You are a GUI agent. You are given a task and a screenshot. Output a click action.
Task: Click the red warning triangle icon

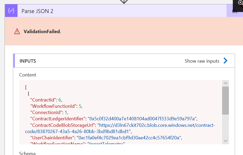(x=17, y=32)
